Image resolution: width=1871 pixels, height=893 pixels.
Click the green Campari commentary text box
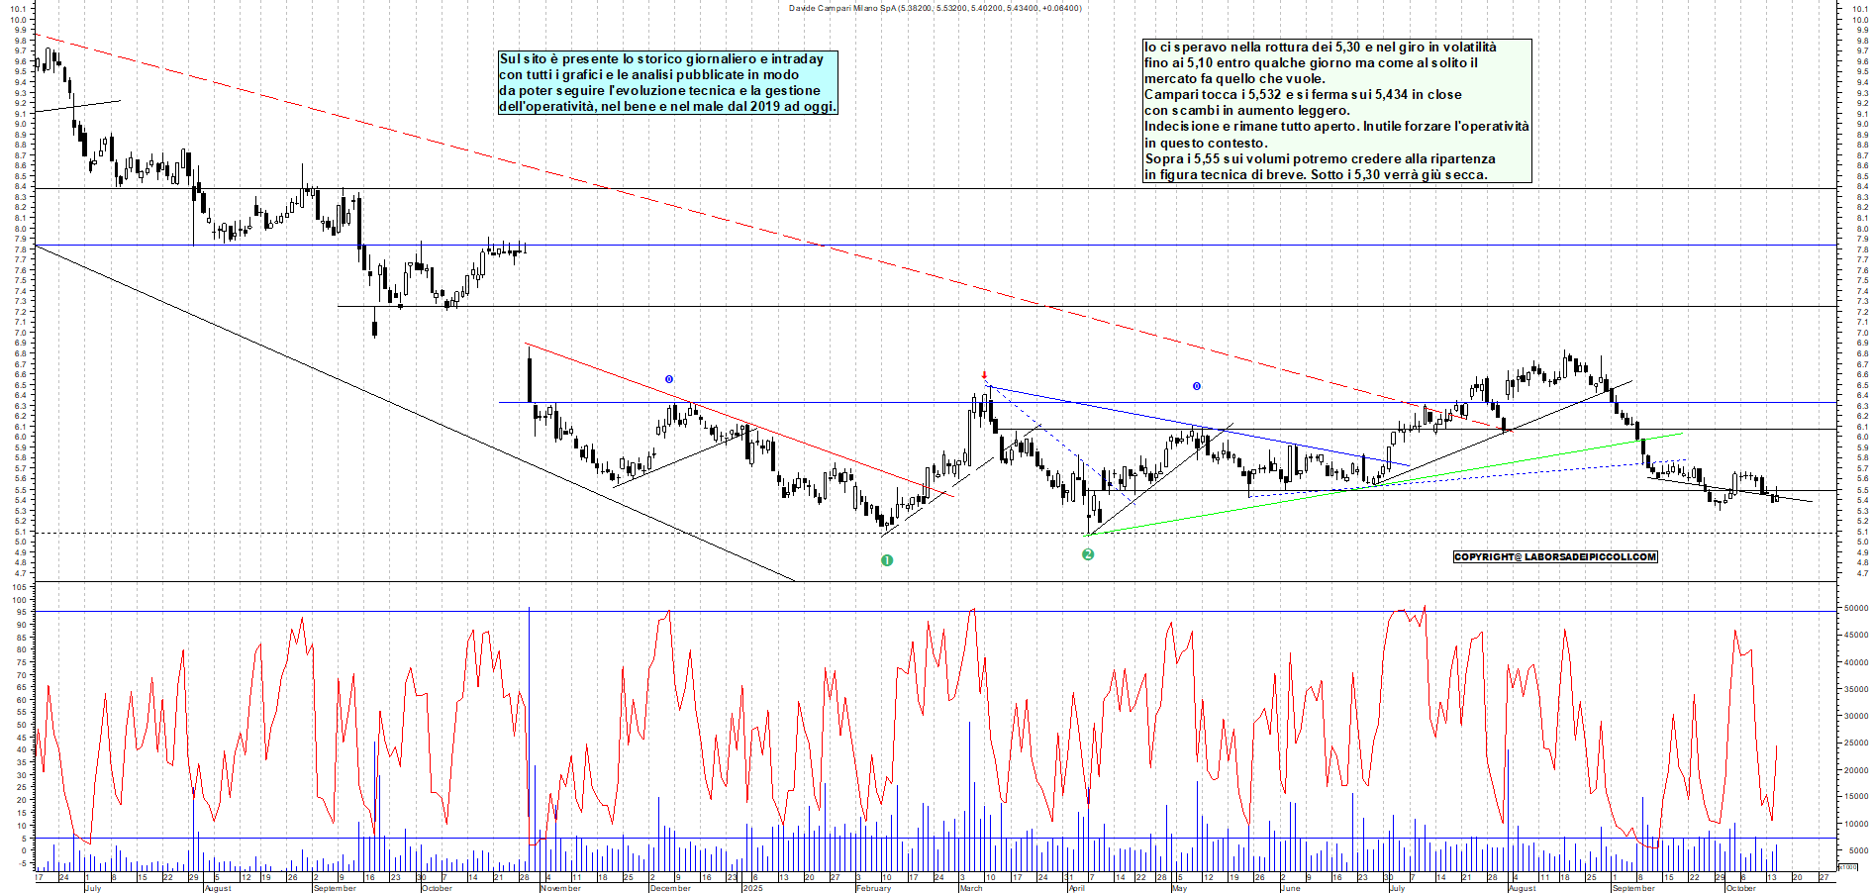click(x=1336, y=111)
